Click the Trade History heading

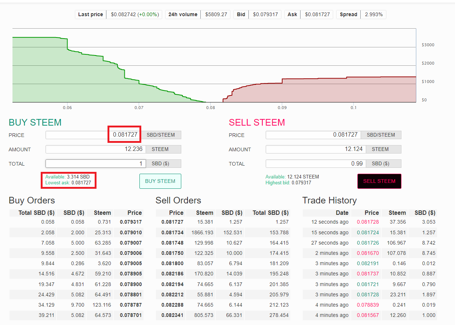[330, 201]
